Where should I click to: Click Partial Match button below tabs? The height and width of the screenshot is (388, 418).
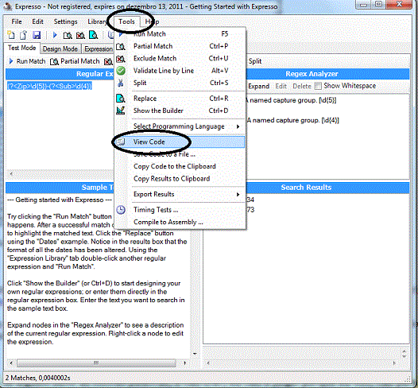click(x=75, y=61)
